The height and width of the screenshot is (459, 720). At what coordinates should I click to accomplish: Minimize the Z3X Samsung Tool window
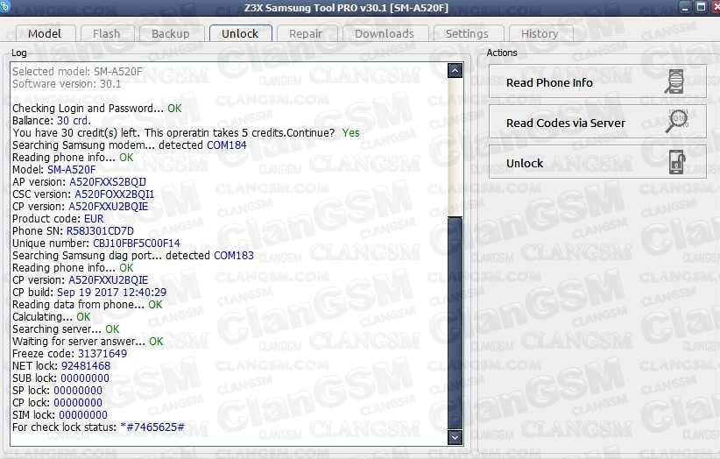(685, 7)
